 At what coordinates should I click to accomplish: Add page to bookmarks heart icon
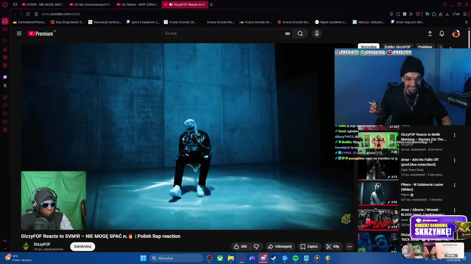(418, 14)
